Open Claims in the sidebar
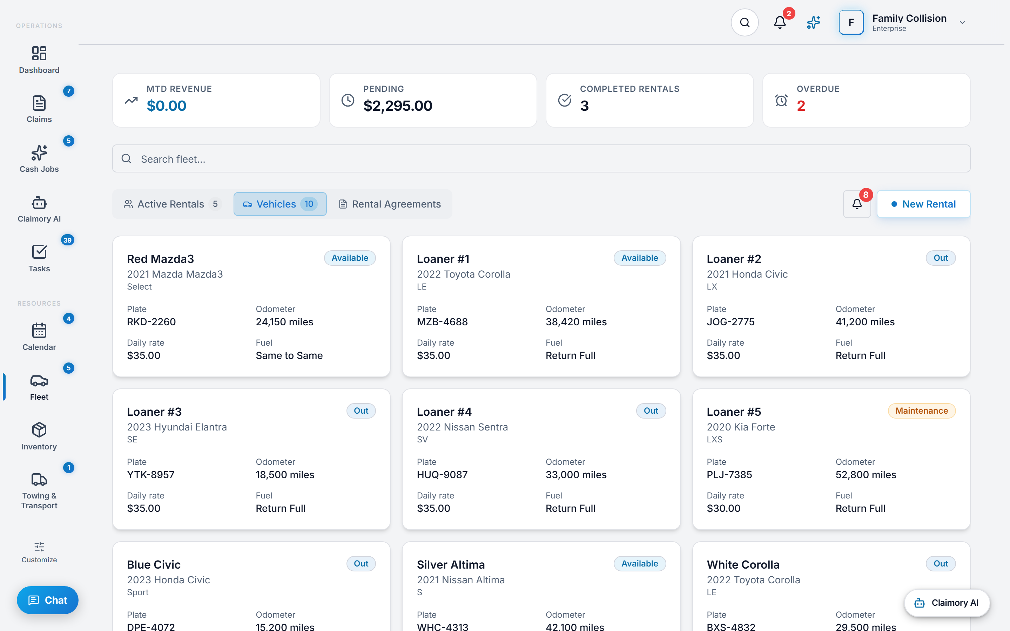The height and width of the screenshot is (631, 1010). click(39, 109)
